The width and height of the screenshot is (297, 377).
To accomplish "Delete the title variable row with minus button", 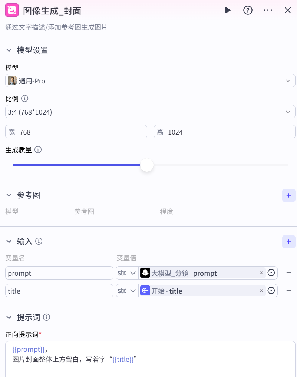I will click(x=289, y=291).
